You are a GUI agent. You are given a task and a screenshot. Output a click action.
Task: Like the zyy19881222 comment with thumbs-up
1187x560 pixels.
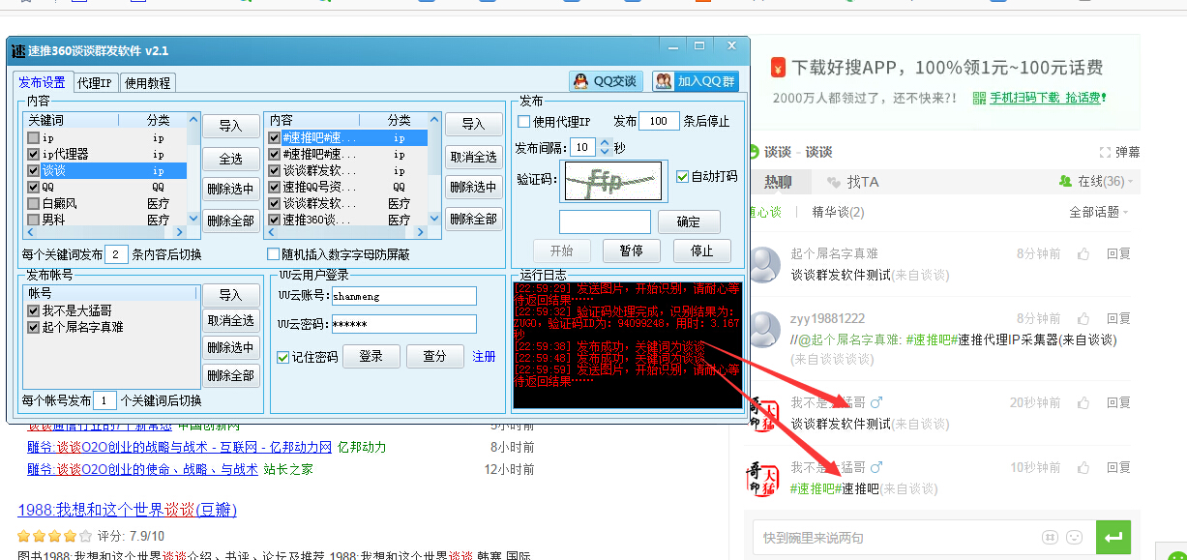pos(1083,318)
